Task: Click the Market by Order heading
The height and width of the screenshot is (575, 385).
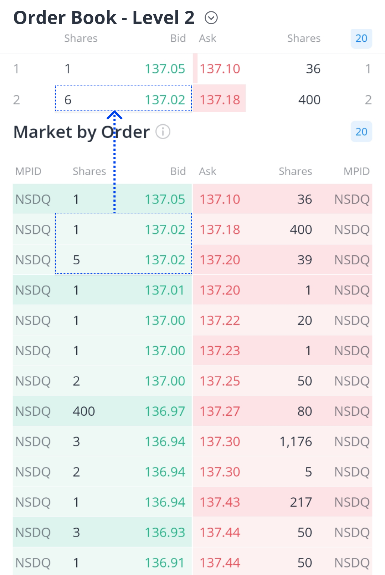Action: point(81,132)
